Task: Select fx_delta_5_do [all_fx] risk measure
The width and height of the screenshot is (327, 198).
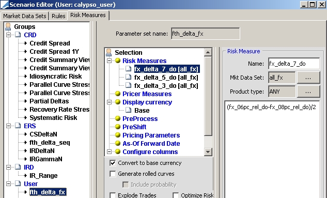Action: click(x=166, y=77)
